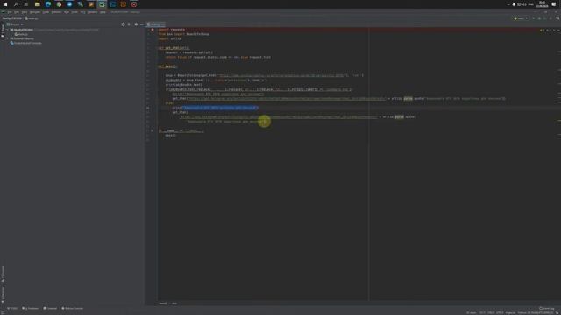This screenshot has width=561, height=315.
Task: Click the project name in the navigation bar
Action: [x=11, y=18]
